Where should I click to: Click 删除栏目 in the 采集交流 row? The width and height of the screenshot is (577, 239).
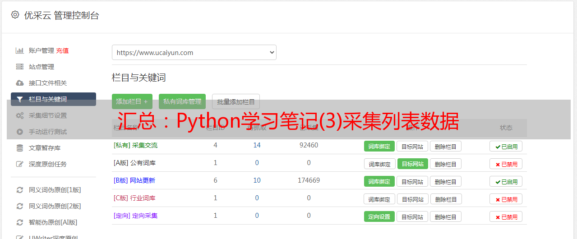(446, 146)
